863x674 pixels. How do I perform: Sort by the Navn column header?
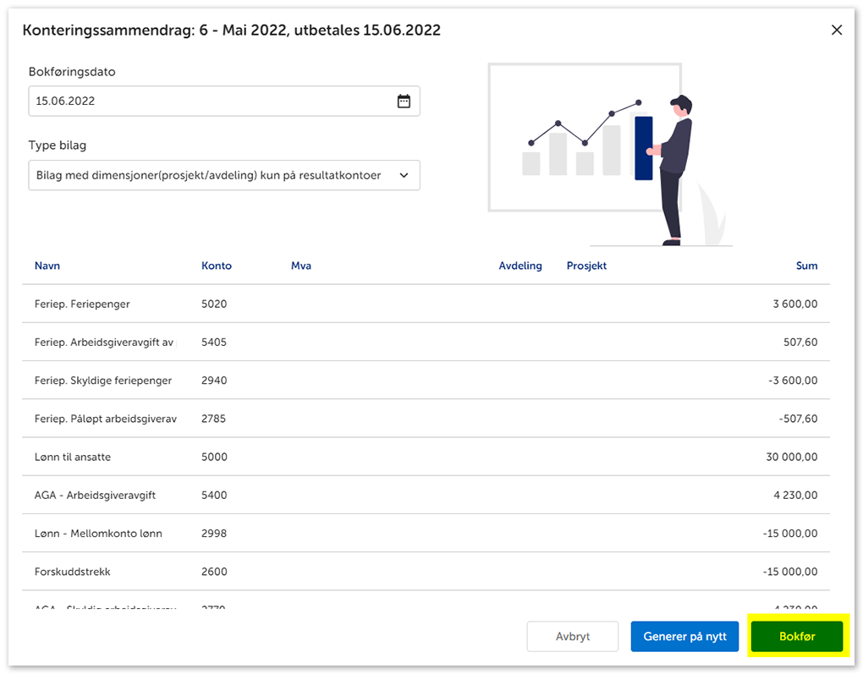tap(47, 266)
